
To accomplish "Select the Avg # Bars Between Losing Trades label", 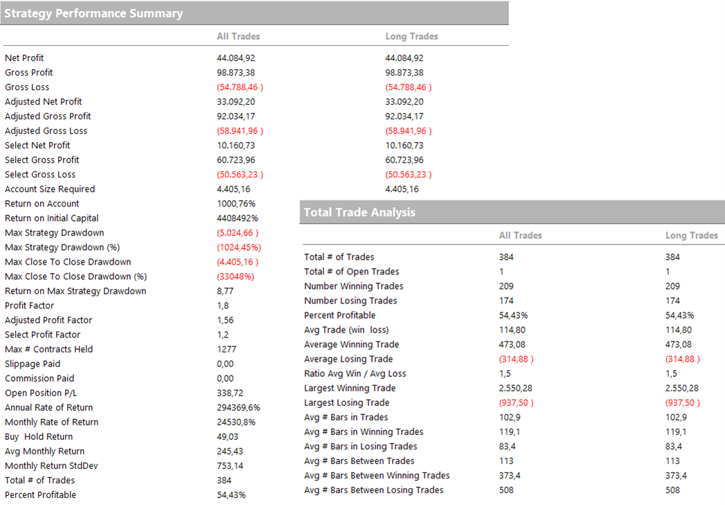I will (x=373, y=490).
